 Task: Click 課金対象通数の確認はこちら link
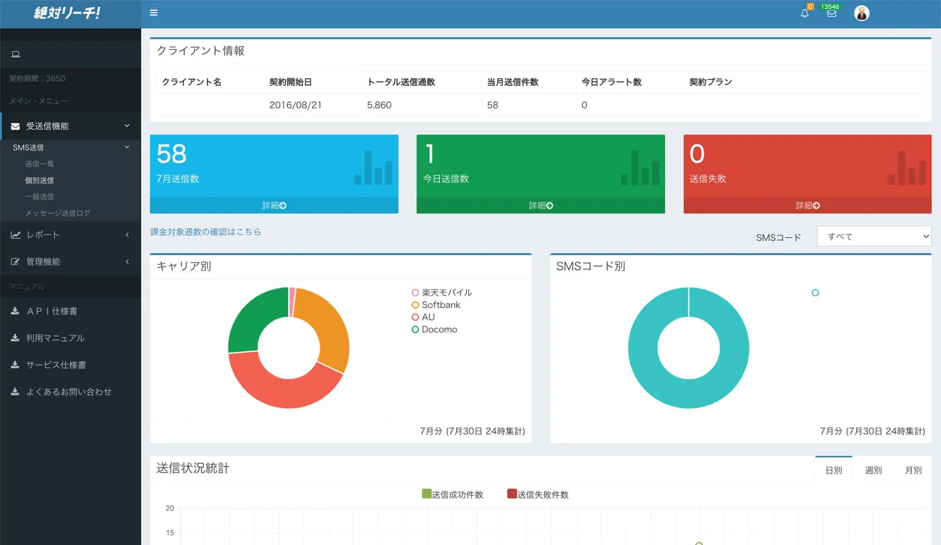click(205, 232)
